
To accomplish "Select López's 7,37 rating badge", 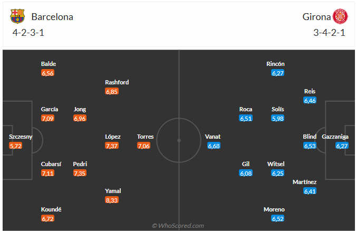I will click(x=112, y=146).
